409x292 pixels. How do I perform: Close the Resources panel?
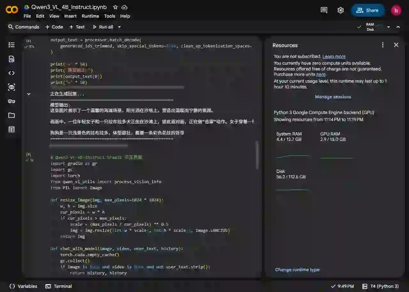point(396,45)
